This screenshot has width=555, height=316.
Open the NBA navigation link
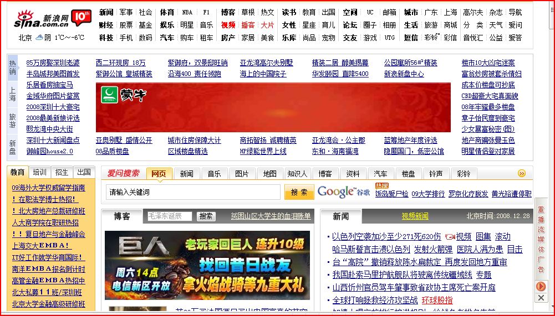click(187, 12)
